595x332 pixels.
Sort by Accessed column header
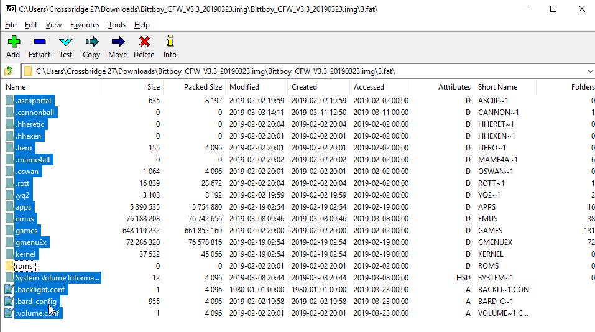tap(381, 87)
